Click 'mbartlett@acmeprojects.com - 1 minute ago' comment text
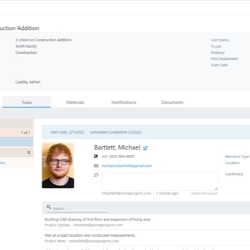Image resolution: width=250 pixels, height=250 pixels. [x=140, y=193]
